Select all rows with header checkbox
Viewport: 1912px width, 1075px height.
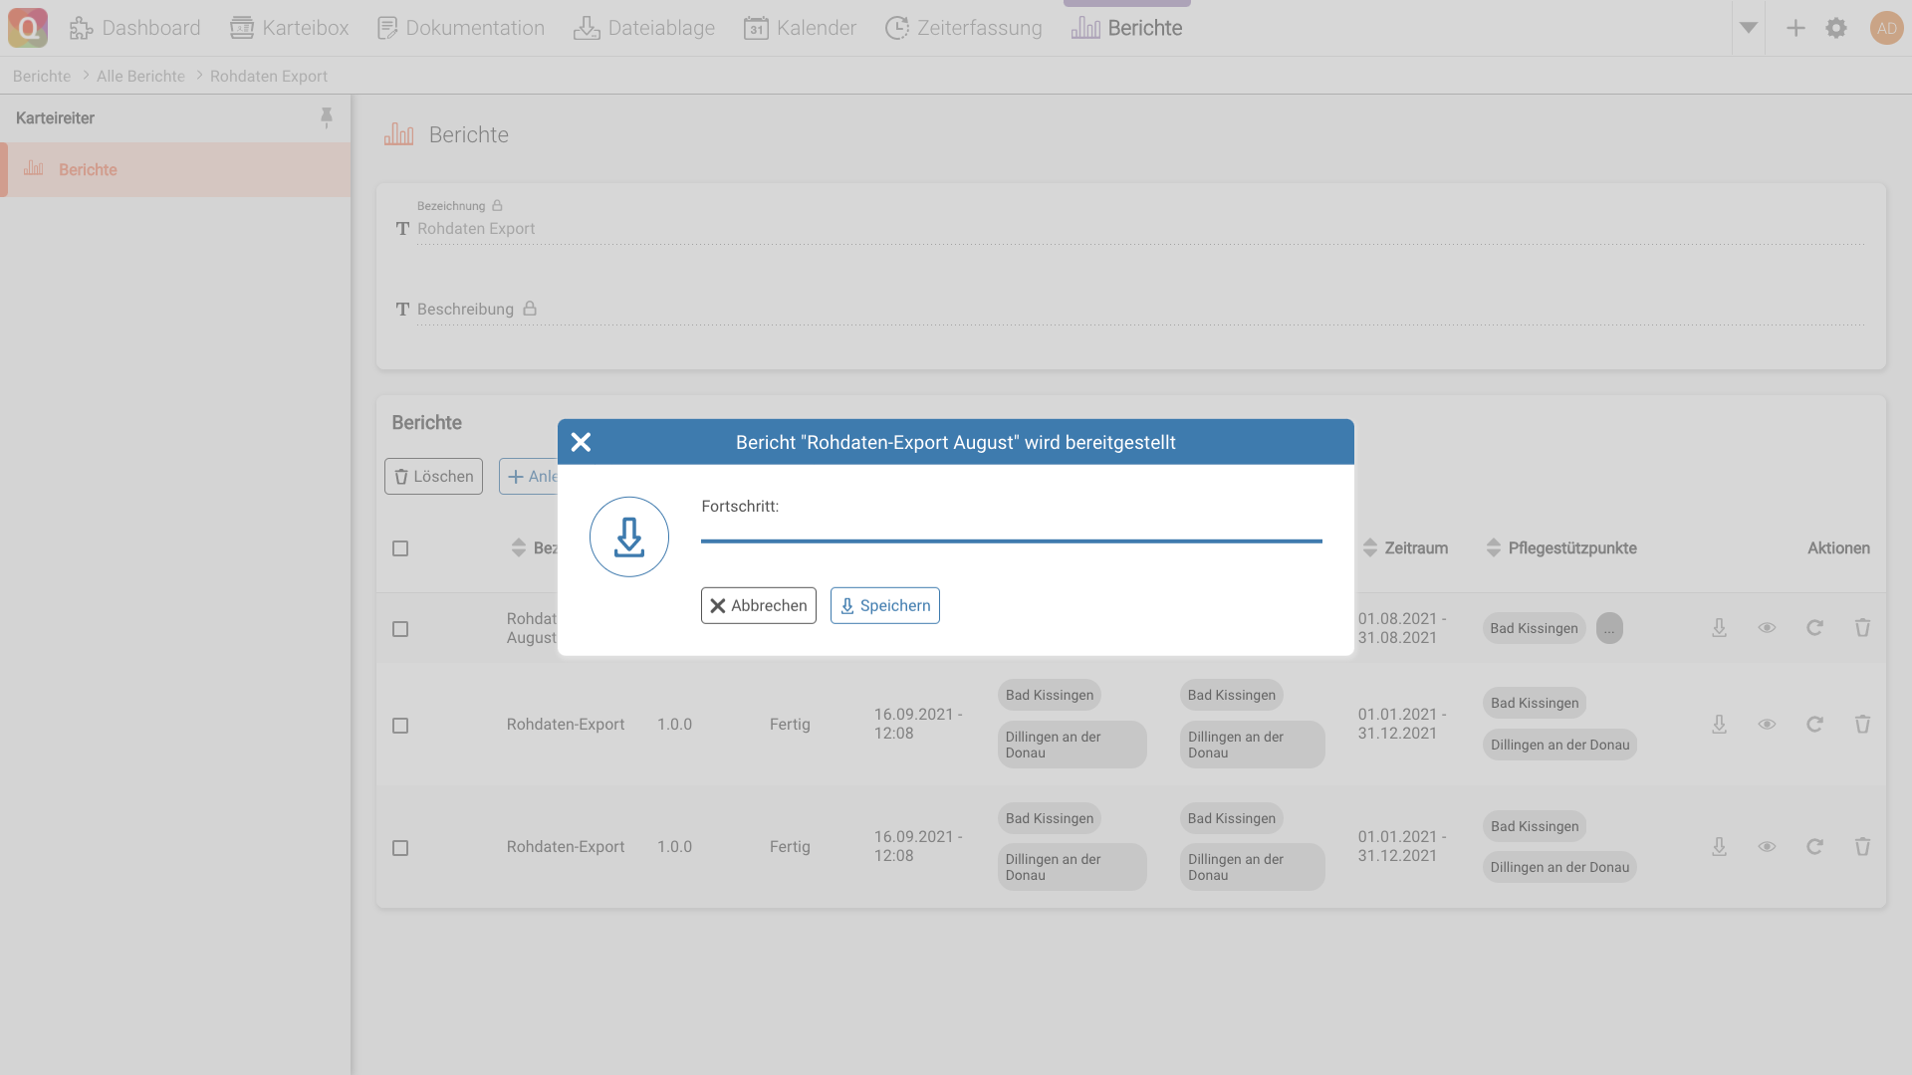[x=400, y=548]
